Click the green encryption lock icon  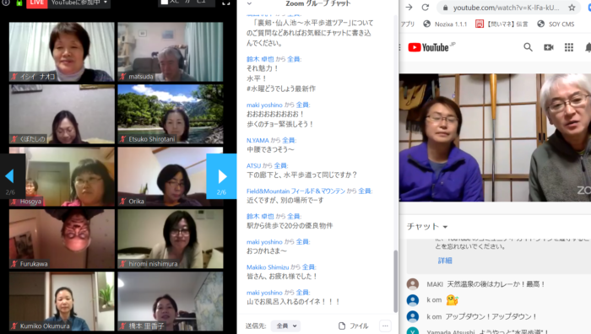pos(19,3)
